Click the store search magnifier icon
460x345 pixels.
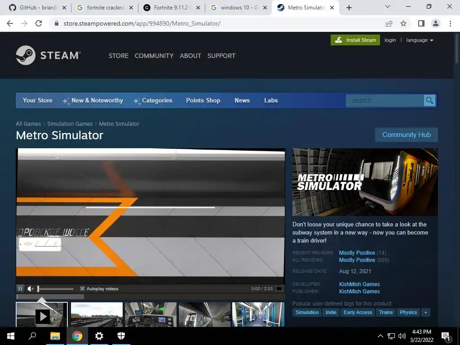click(429, 101)
